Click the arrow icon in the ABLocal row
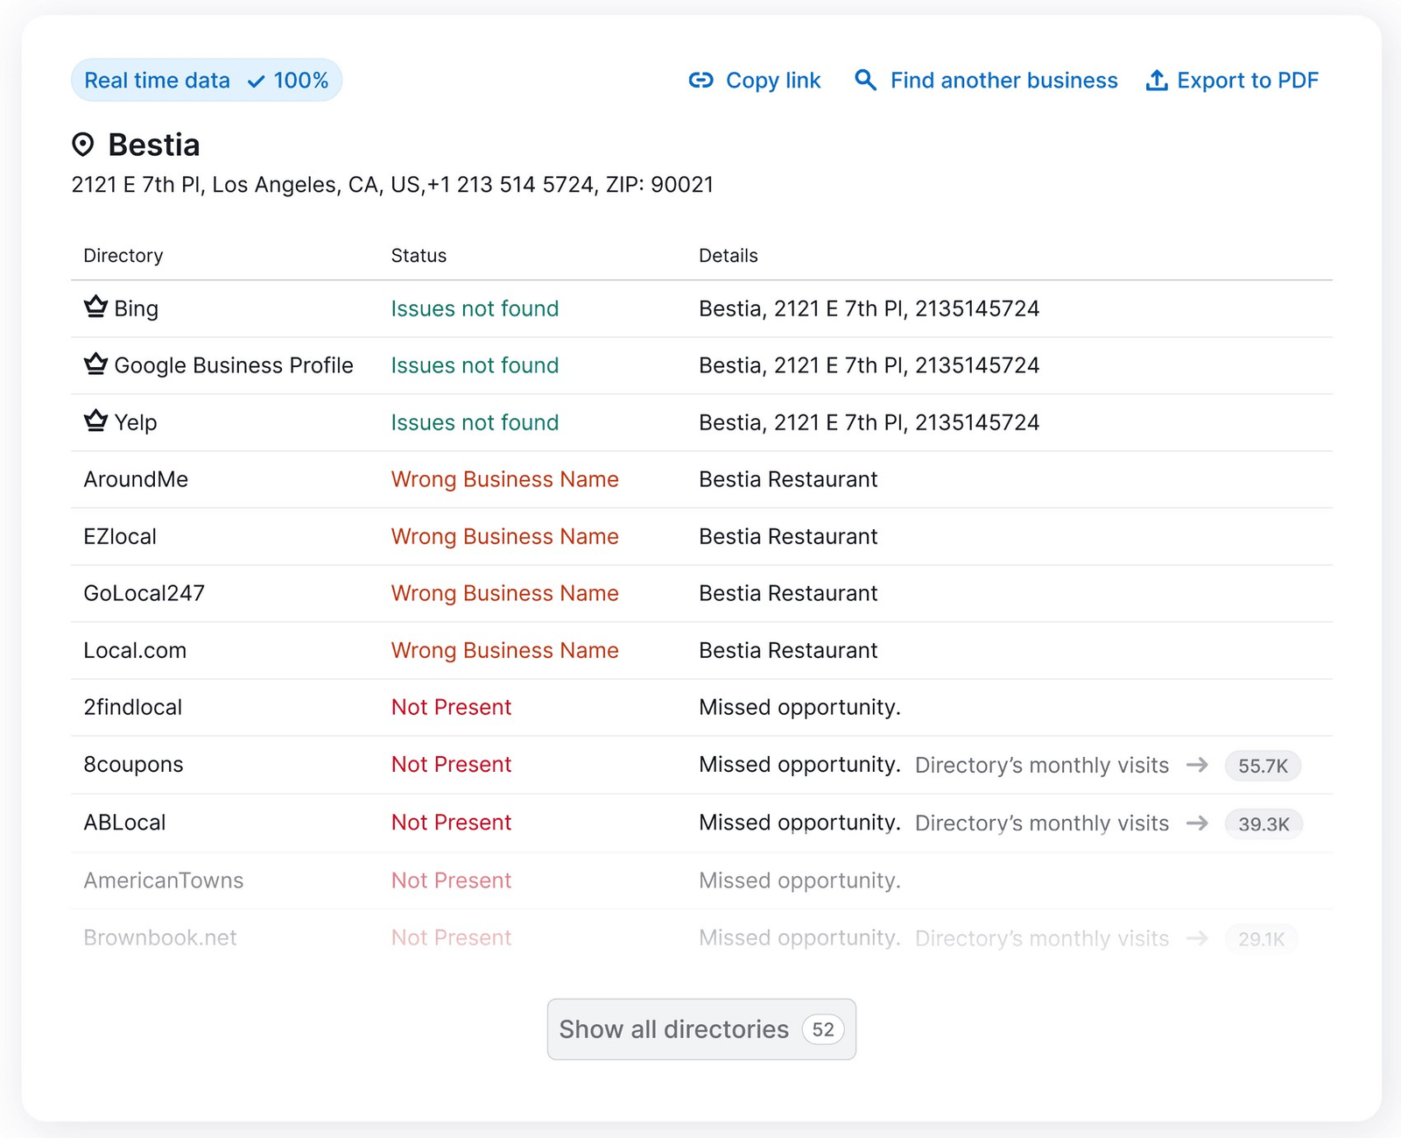 click(1197, 823)
